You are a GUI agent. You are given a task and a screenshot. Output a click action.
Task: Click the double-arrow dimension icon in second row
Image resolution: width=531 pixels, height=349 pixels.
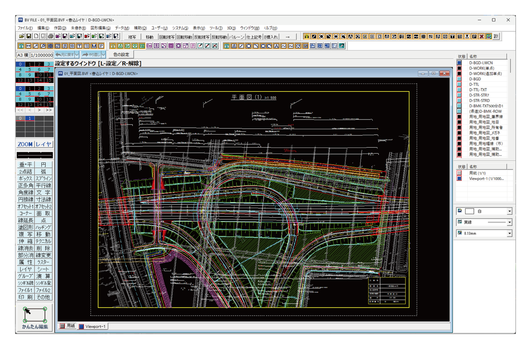(28, 46)
